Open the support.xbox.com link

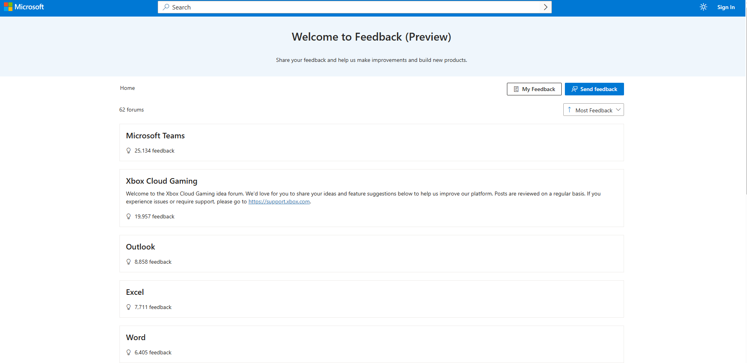pos(279,201)
